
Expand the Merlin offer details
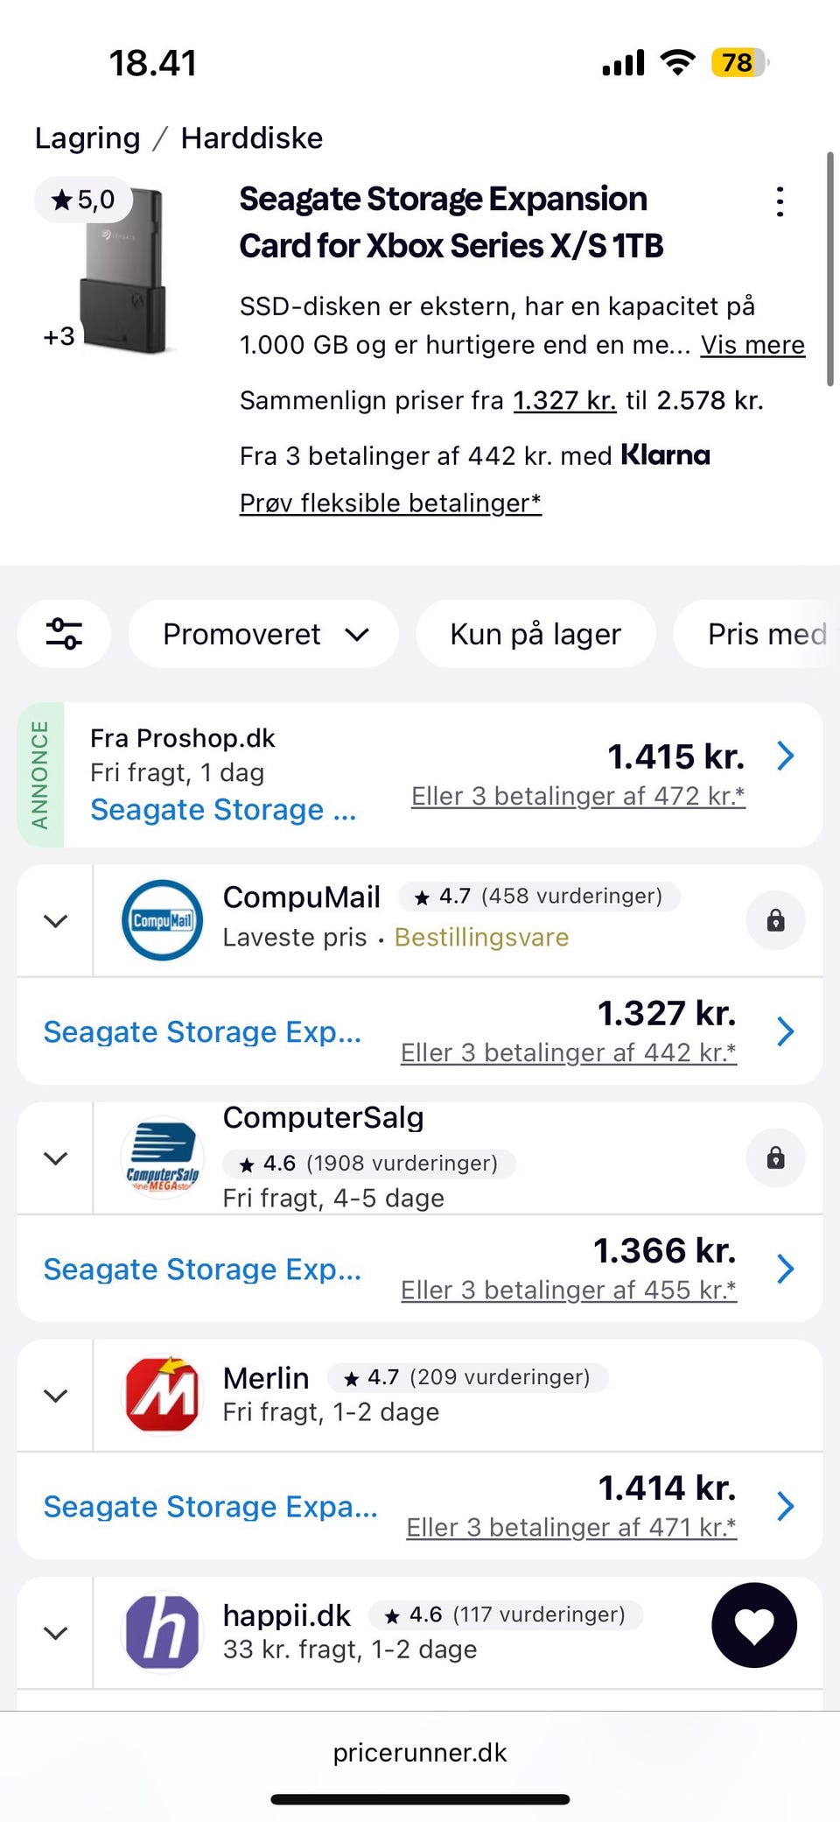point(56,1396)
